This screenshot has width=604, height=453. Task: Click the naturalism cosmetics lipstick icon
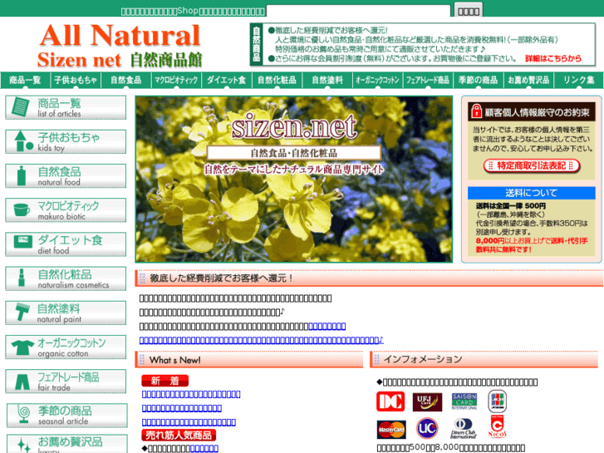click(x=22, y=278)
